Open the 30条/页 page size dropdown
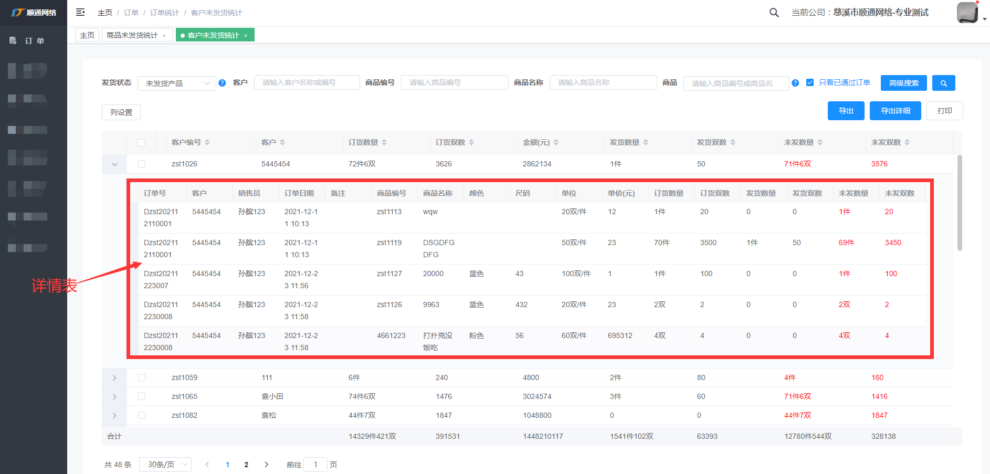Screen dimensions: 990x474 point(165,465)
